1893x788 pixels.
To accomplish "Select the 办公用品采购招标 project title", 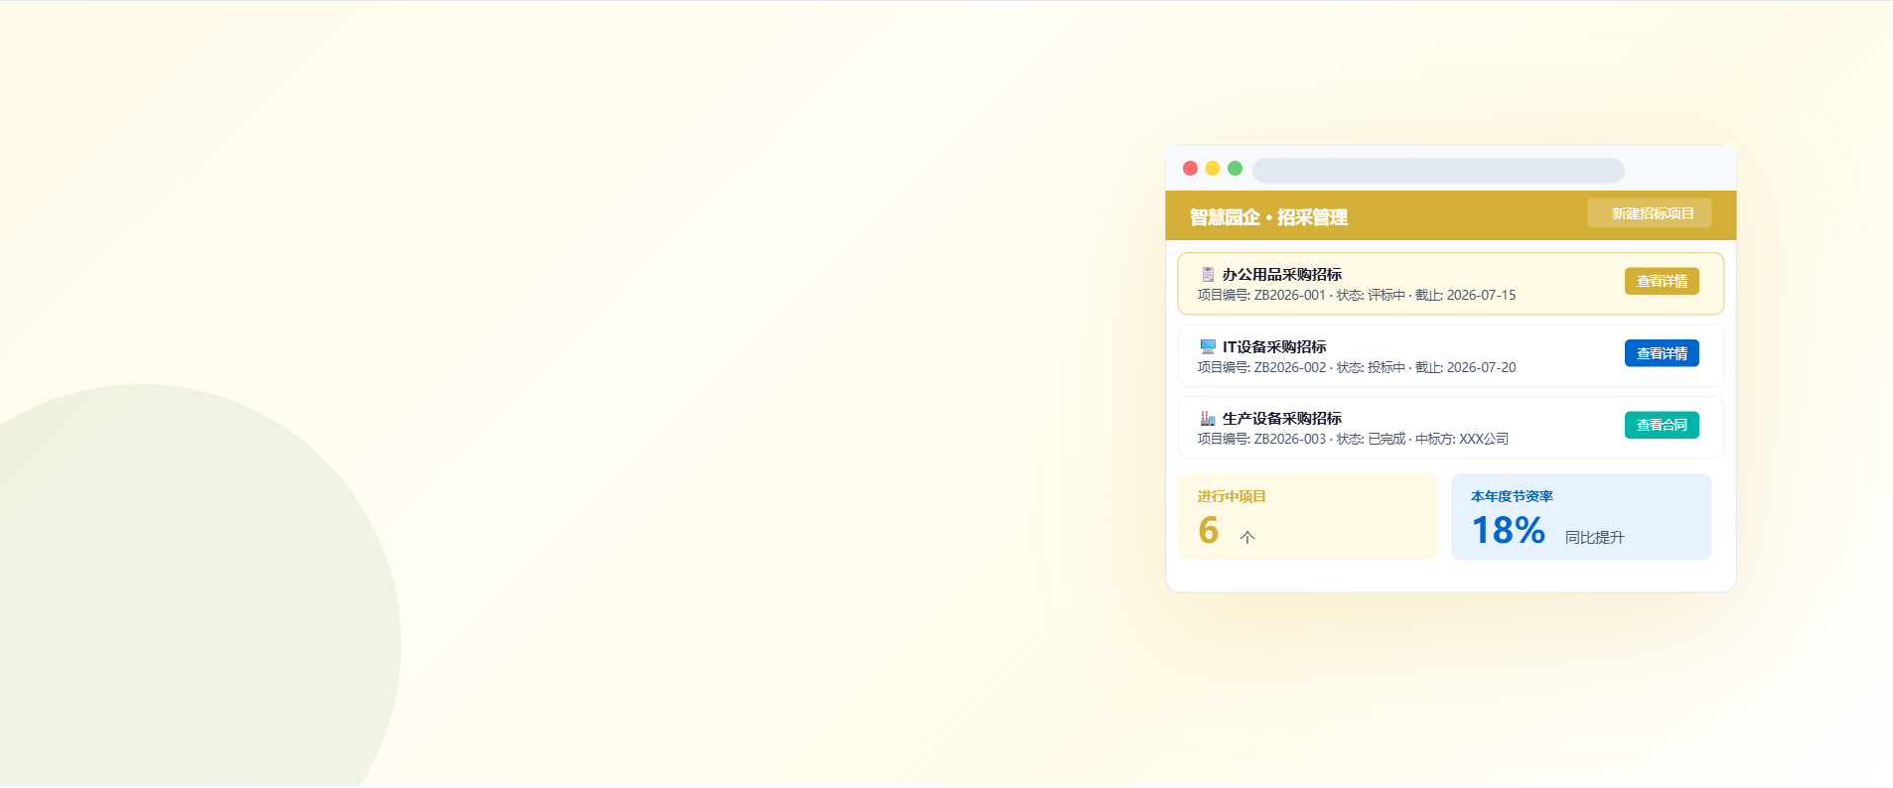I will (x=1281, y=274).
